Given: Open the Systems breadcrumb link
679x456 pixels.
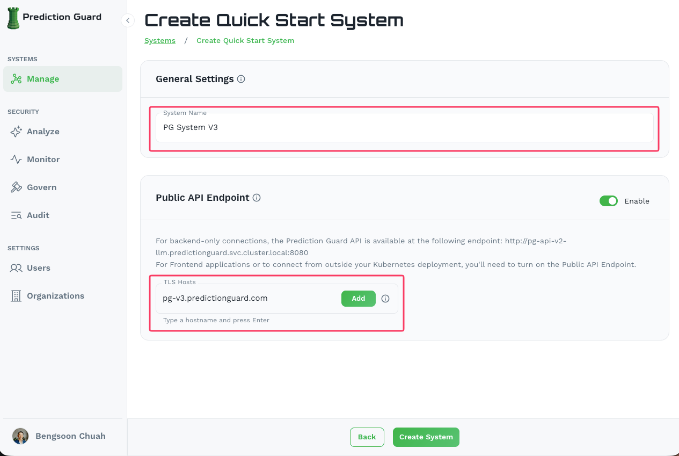Looking at the screenshot, I should click(159, 40).
